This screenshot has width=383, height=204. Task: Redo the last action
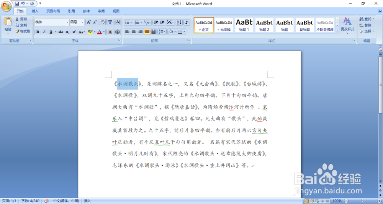click(x=32, y=4)
